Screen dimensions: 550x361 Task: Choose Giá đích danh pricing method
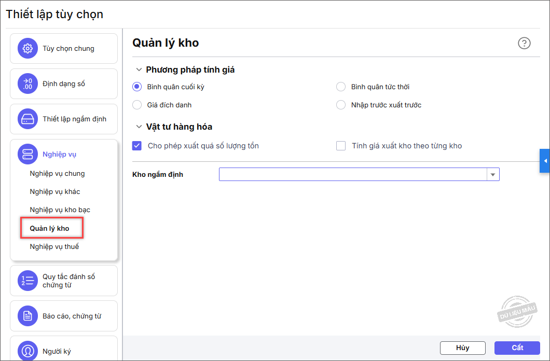pyautogui.click(x=137, y=105)
